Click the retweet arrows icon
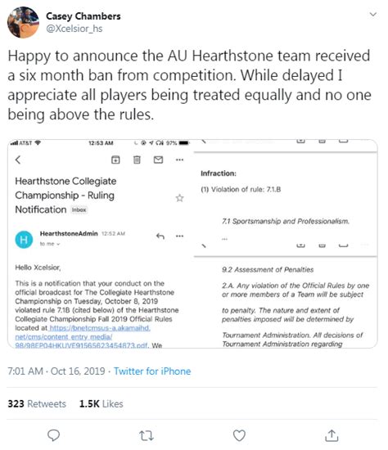The width and height of the screenshot is (388, 450). pyautogui.click(x=147, y=435)
